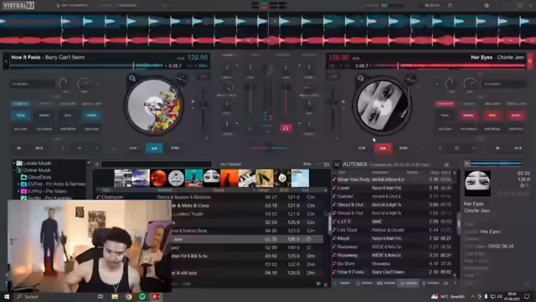This screenshot has width=536, height=302.
Task: Select 'Gabriel' in the Automix list
Action: (x=393, y=196)
